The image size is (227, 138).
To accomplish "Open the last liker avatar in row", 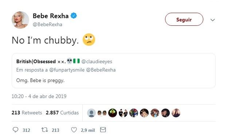I will click(x=176, y=113).
